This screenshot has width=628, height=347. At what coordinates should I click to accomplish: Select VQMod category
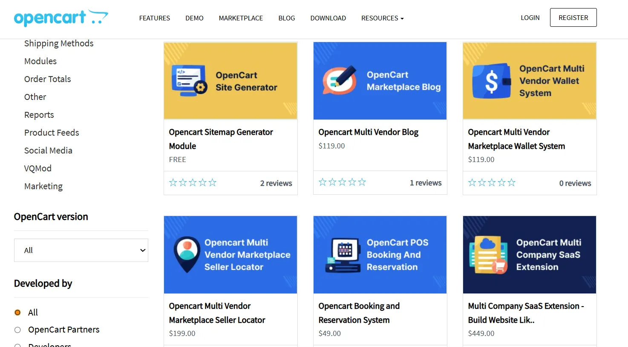click(x=38, y=168)
